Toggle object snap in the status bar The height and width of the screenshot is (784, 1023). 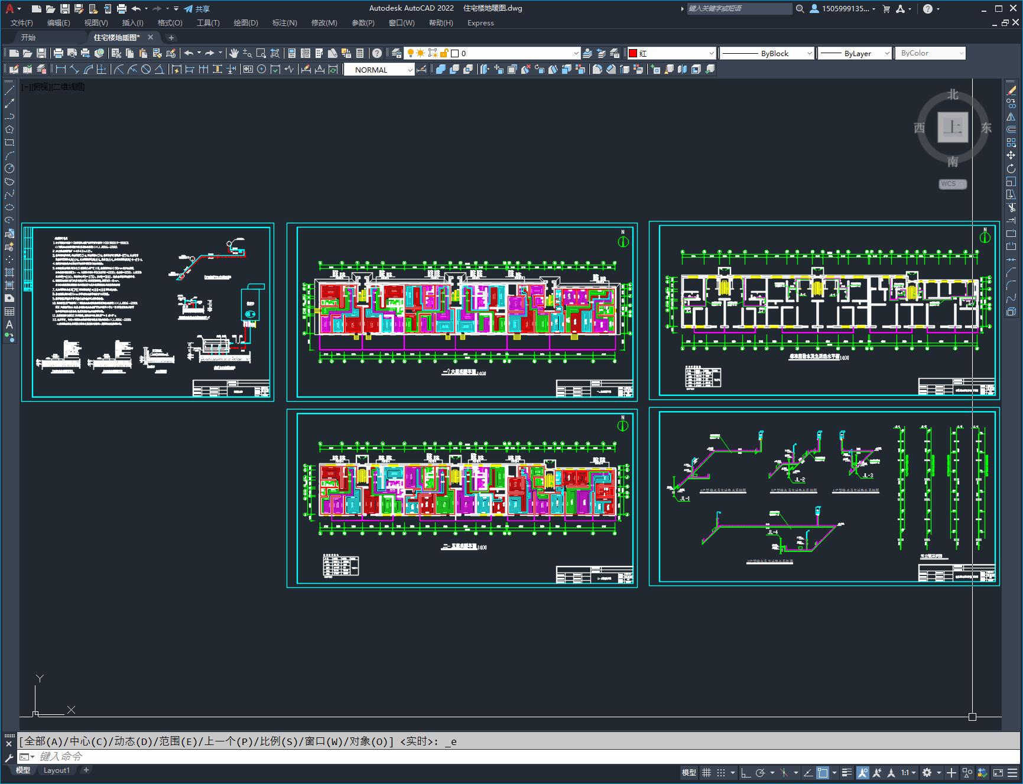[x=823, y=772]
